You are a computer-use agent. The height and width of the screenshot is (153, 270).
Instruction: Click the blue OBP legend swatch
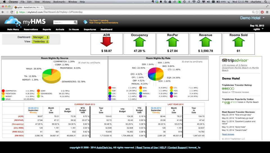pos(171,93)
